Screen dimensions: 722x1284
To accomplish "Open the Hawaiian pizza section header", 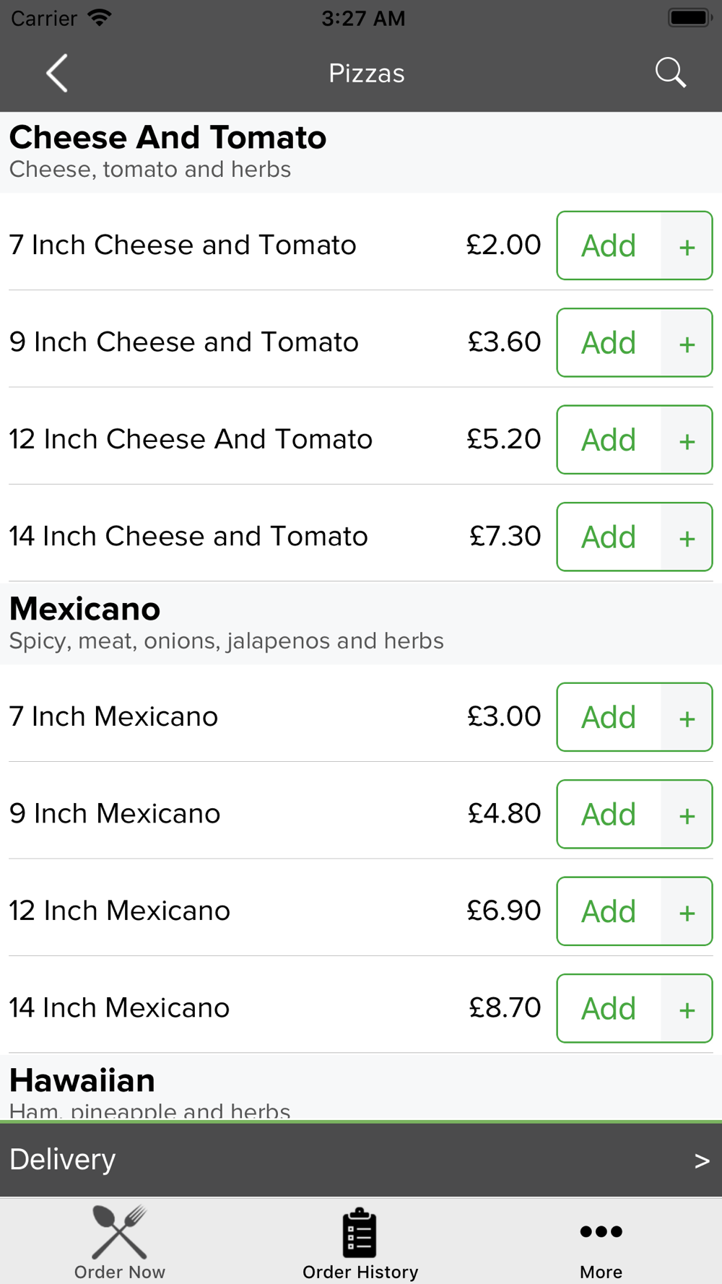I will coord(361,1087).
